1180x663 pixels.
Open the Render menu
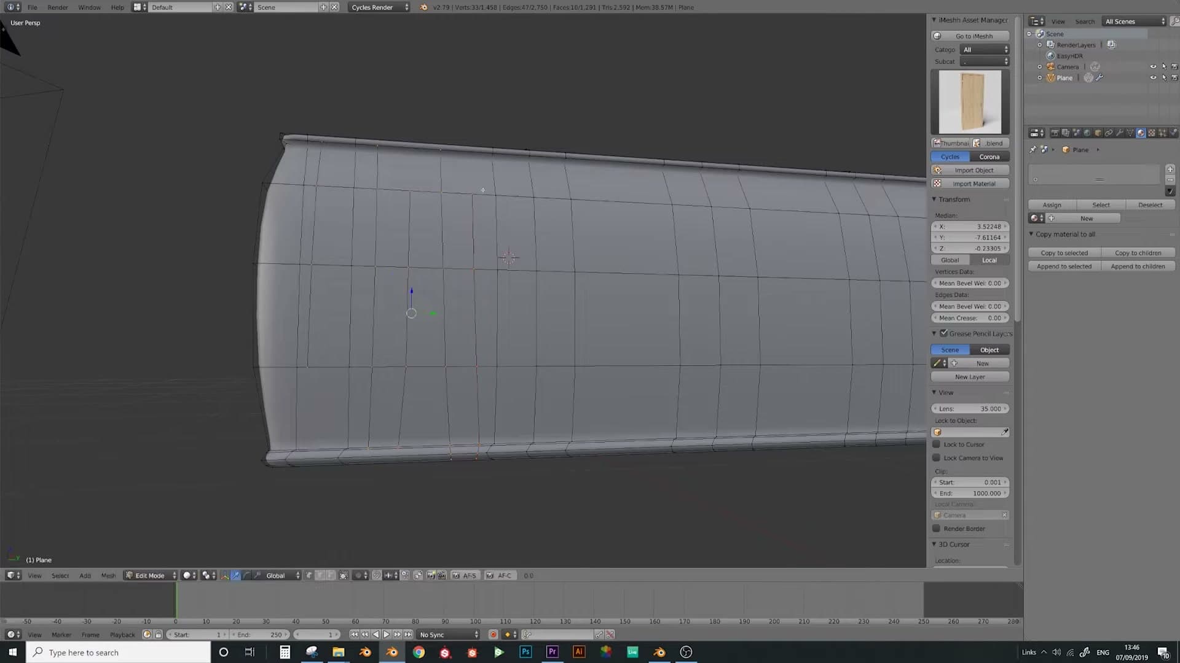pyautogui.click(x=58, y=7)
